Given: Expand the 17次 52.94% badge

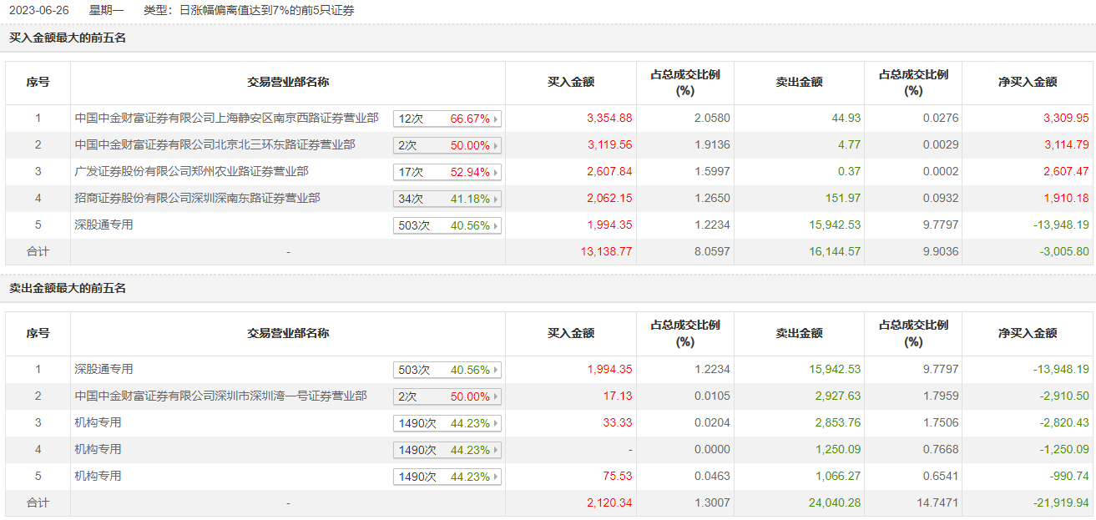Looking at the screenshot, I should pos(447,173).
